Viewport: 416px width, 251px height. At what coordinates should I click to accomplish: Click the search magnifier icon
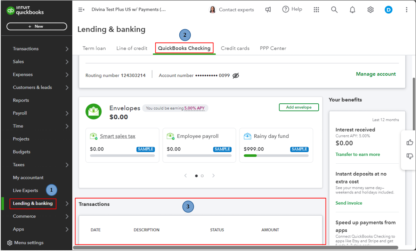coord(334,10)
